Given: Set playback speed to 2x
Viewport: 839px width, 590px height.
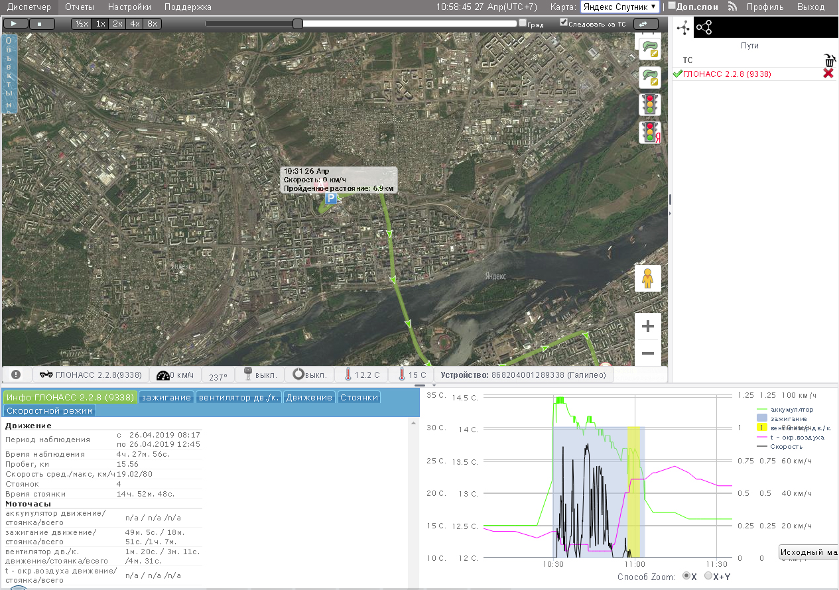Looking at the screenshot, I should pyautogui.click(x=117, y=23).
